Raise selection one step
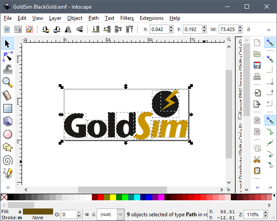 (118, 29)
